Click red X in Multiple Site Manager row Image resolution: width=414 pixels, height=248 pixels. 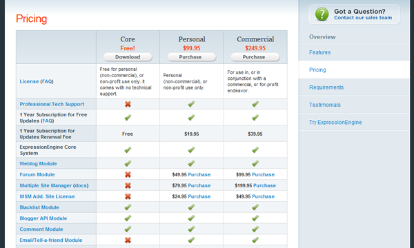pyautogui.click(x=128, y=185)
